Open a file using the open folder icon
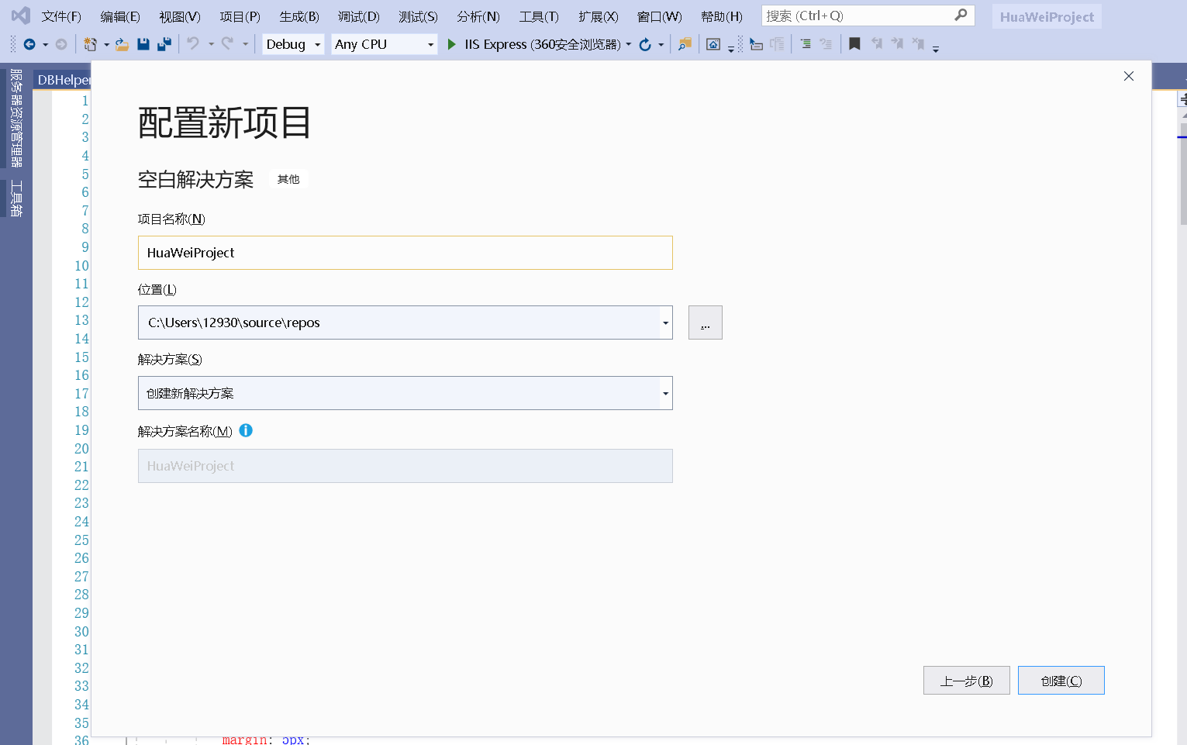 click(122, 44)
